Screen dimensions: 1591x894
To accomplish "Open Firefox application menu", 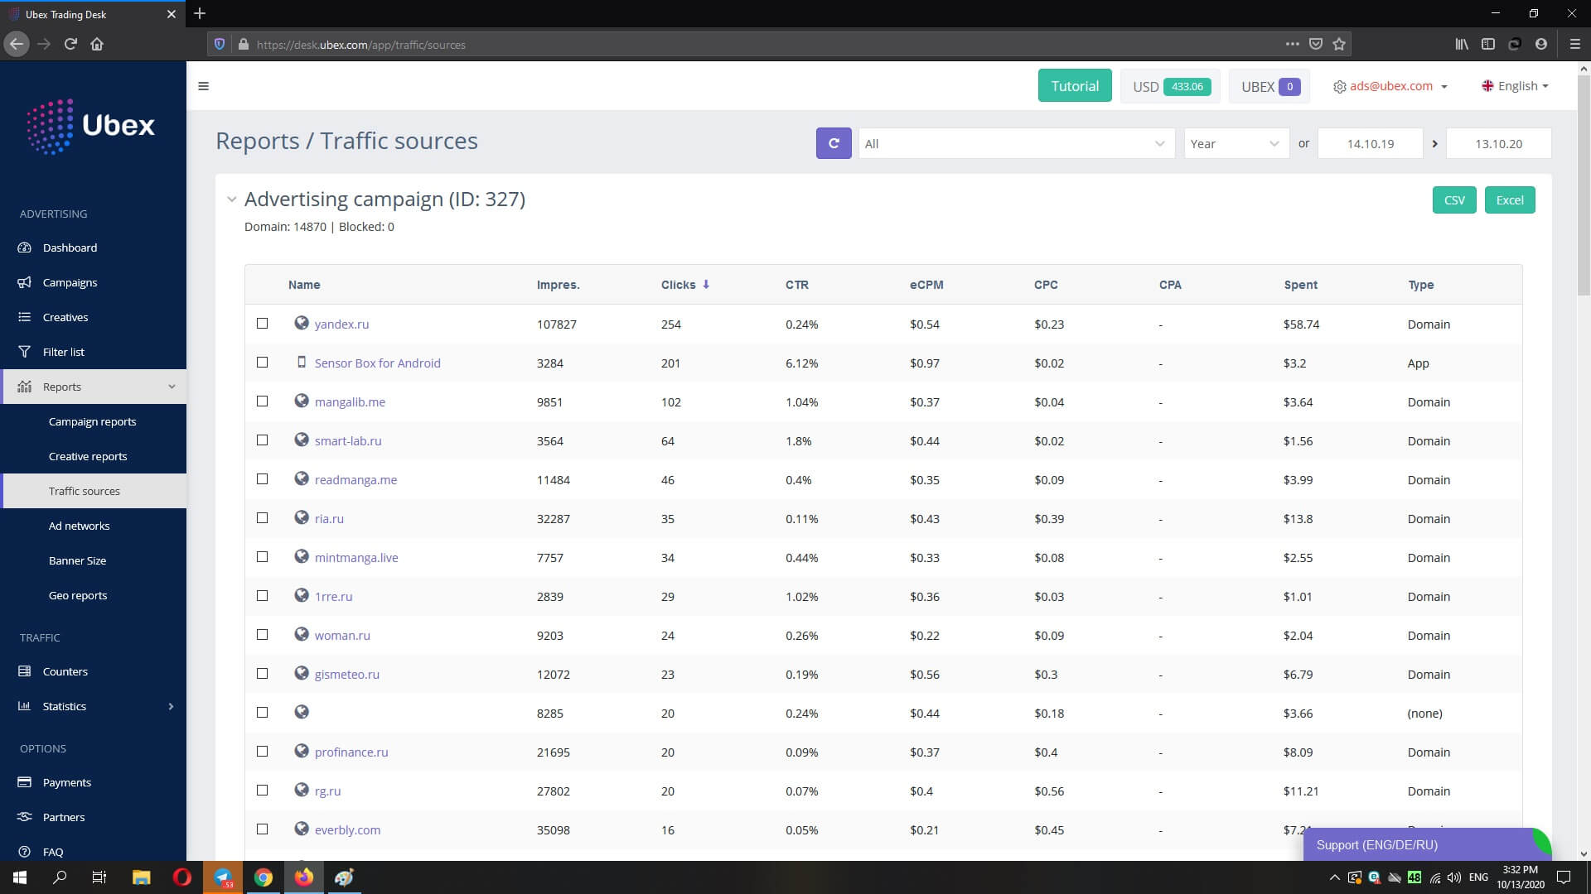I will (x=1574, y=44).
